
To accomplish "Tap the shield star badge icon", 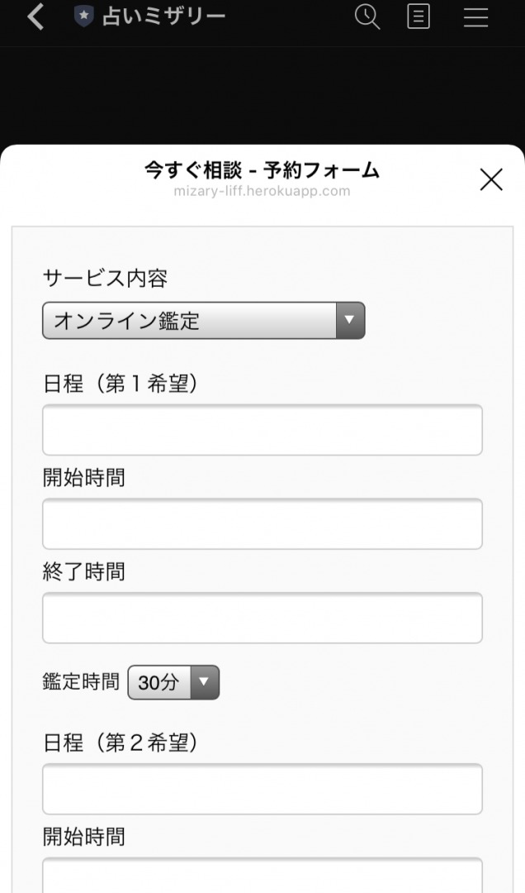I will [84, 17].
